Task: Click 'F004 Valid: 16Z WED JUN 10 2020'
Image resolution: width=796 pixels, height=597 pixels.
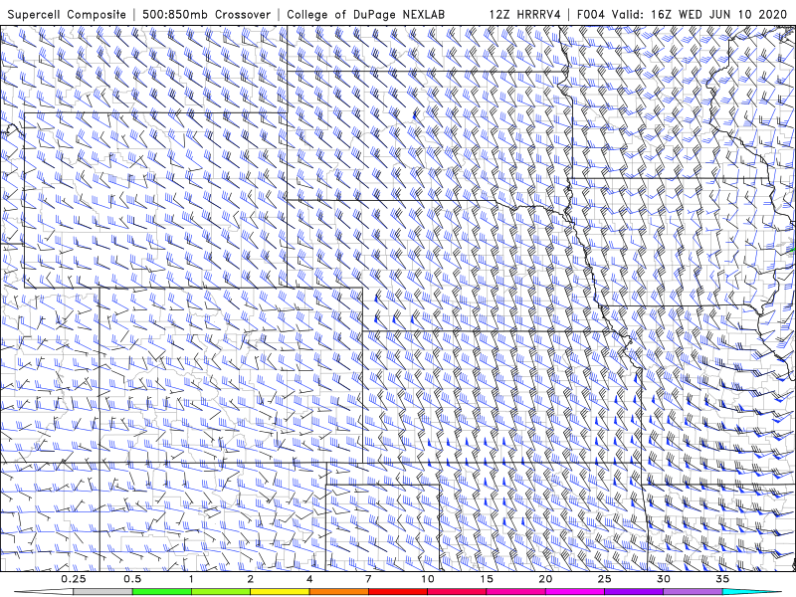Action: point(682,14)
